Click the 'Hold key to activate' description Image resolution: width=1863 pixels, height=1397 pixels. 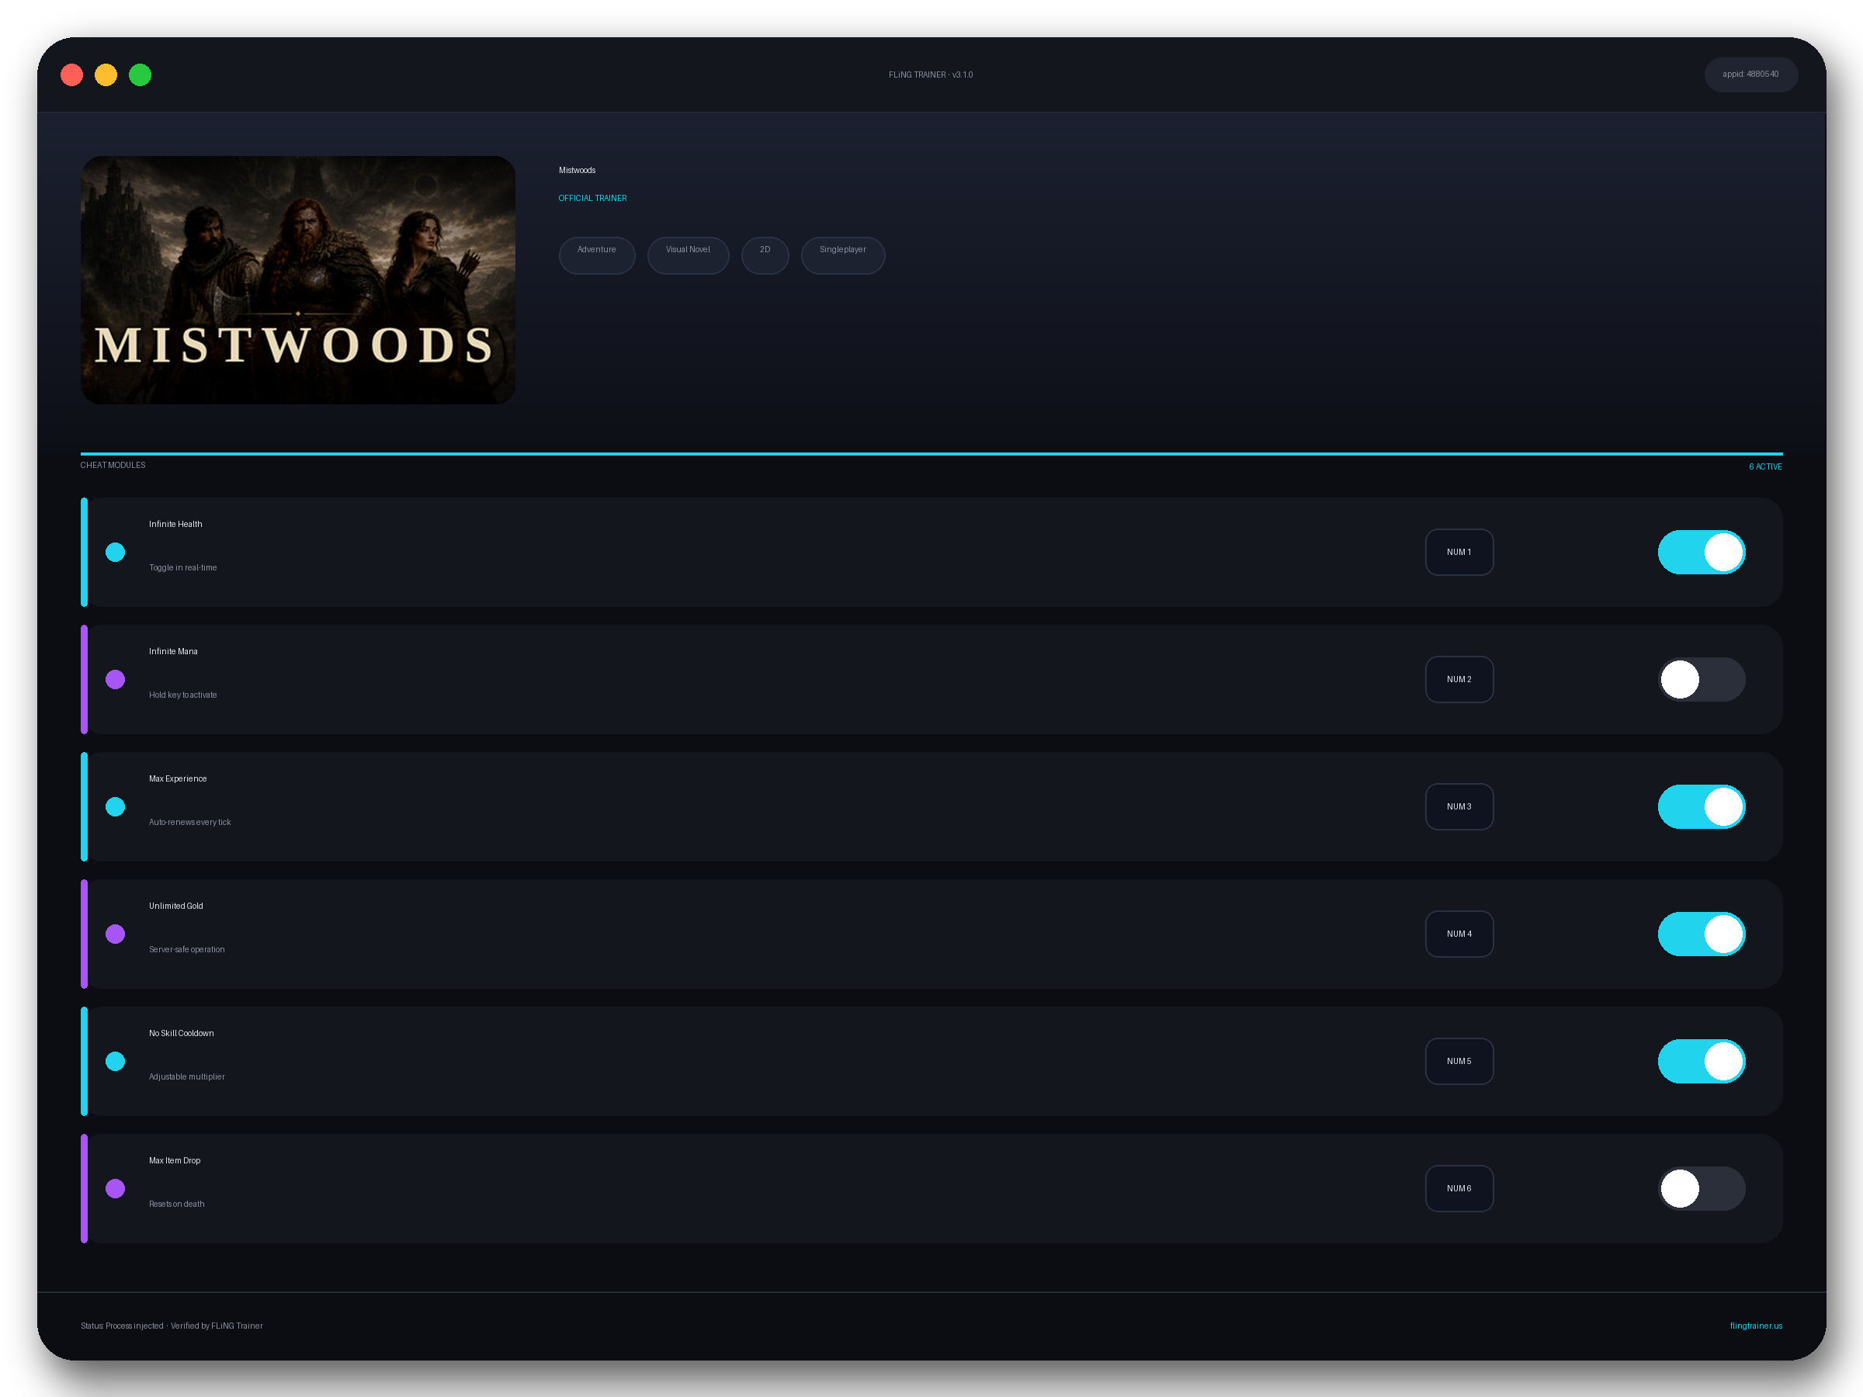182,695
